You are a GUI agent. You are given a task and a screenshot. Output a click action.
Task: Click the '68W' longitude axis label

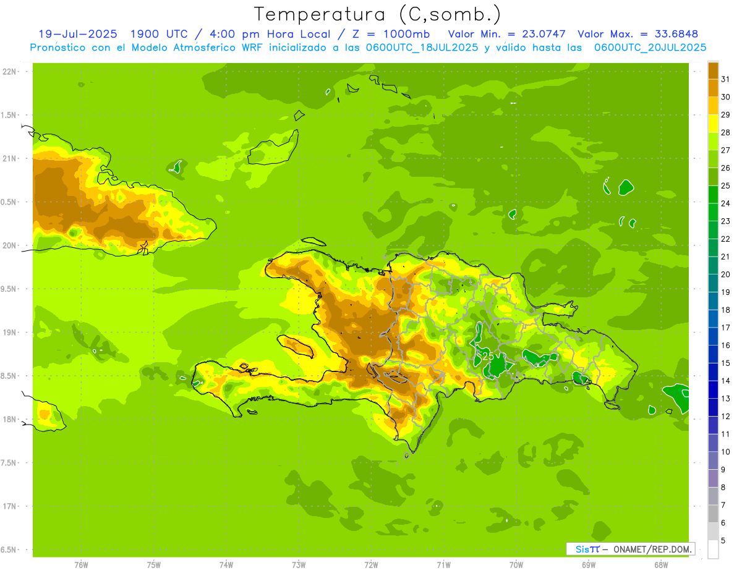click(661, 564)
